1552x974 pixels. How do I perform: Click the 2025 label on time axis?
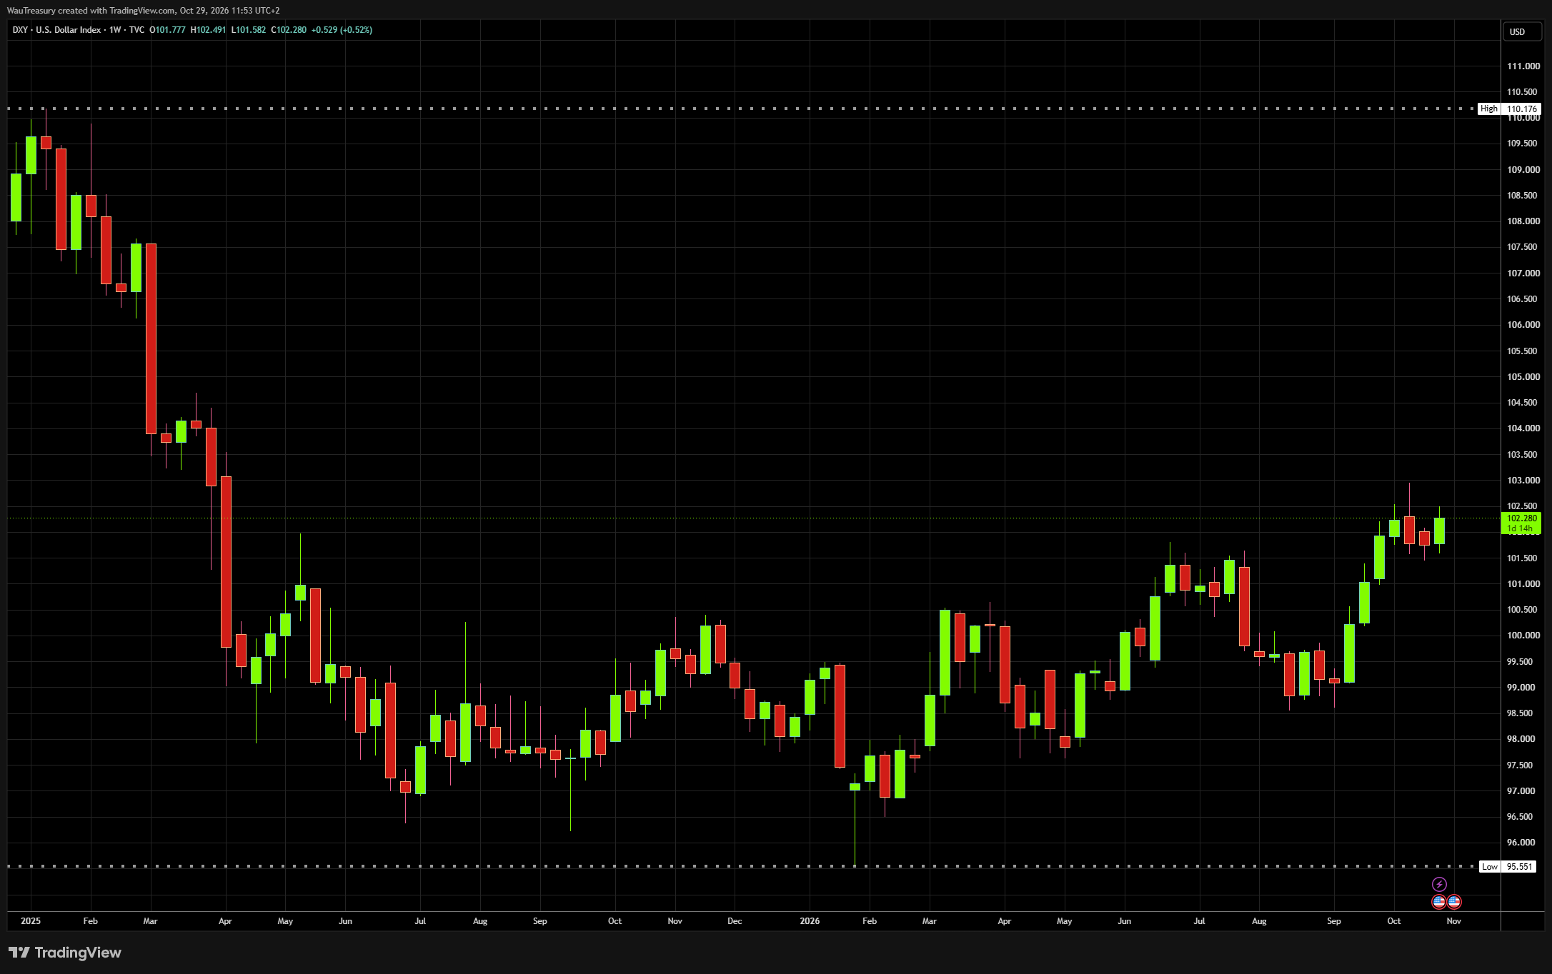[31, 921]
